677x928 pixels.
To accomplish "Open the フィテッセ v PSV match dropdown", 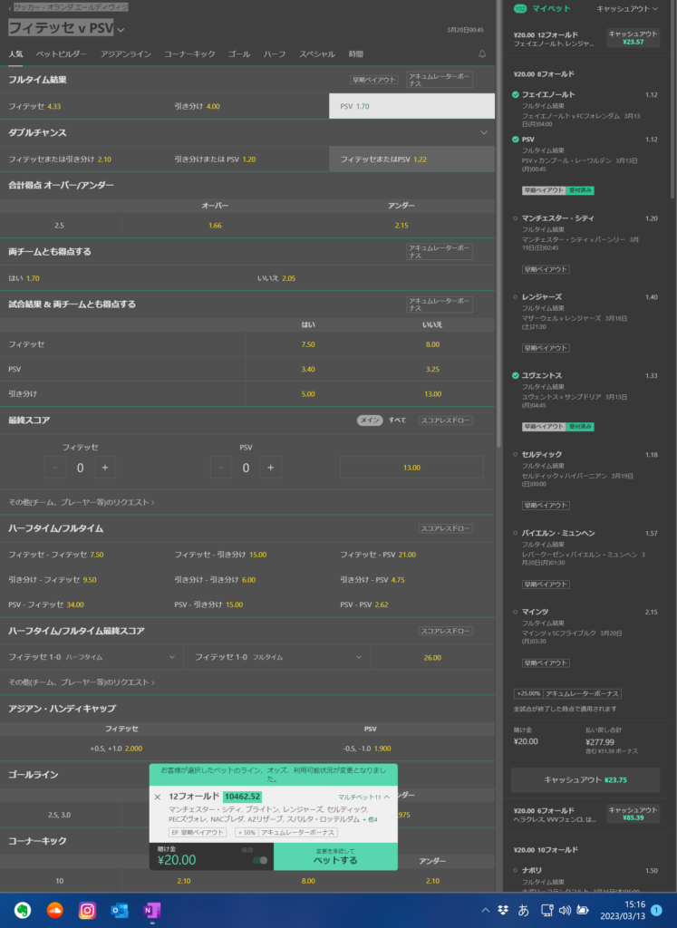I will (121, 30).
